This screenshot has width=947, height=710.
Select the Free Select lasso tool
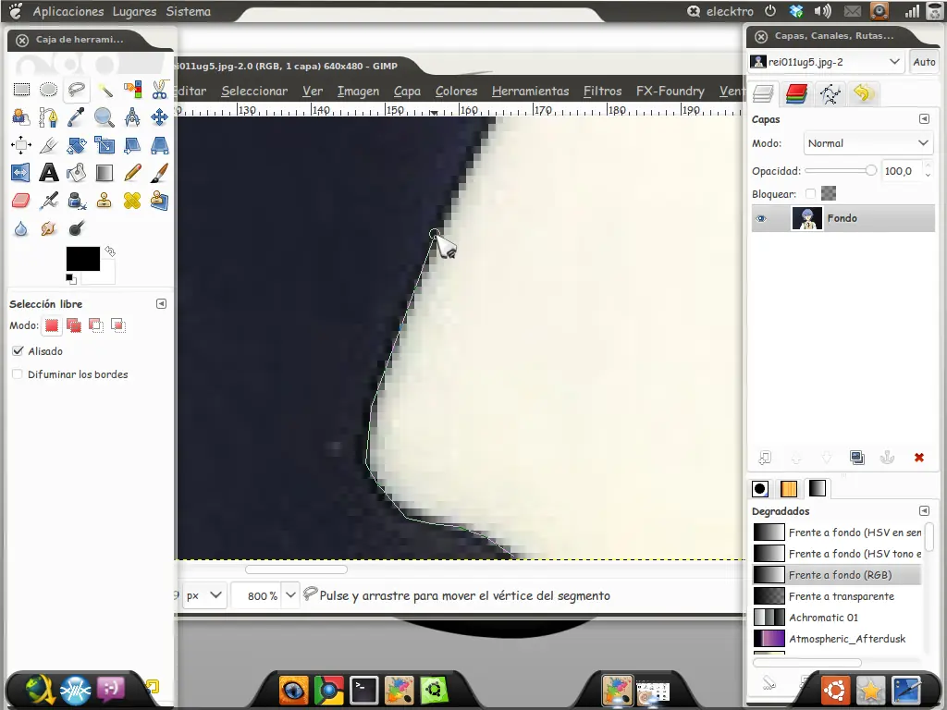(x=76, y=90)
